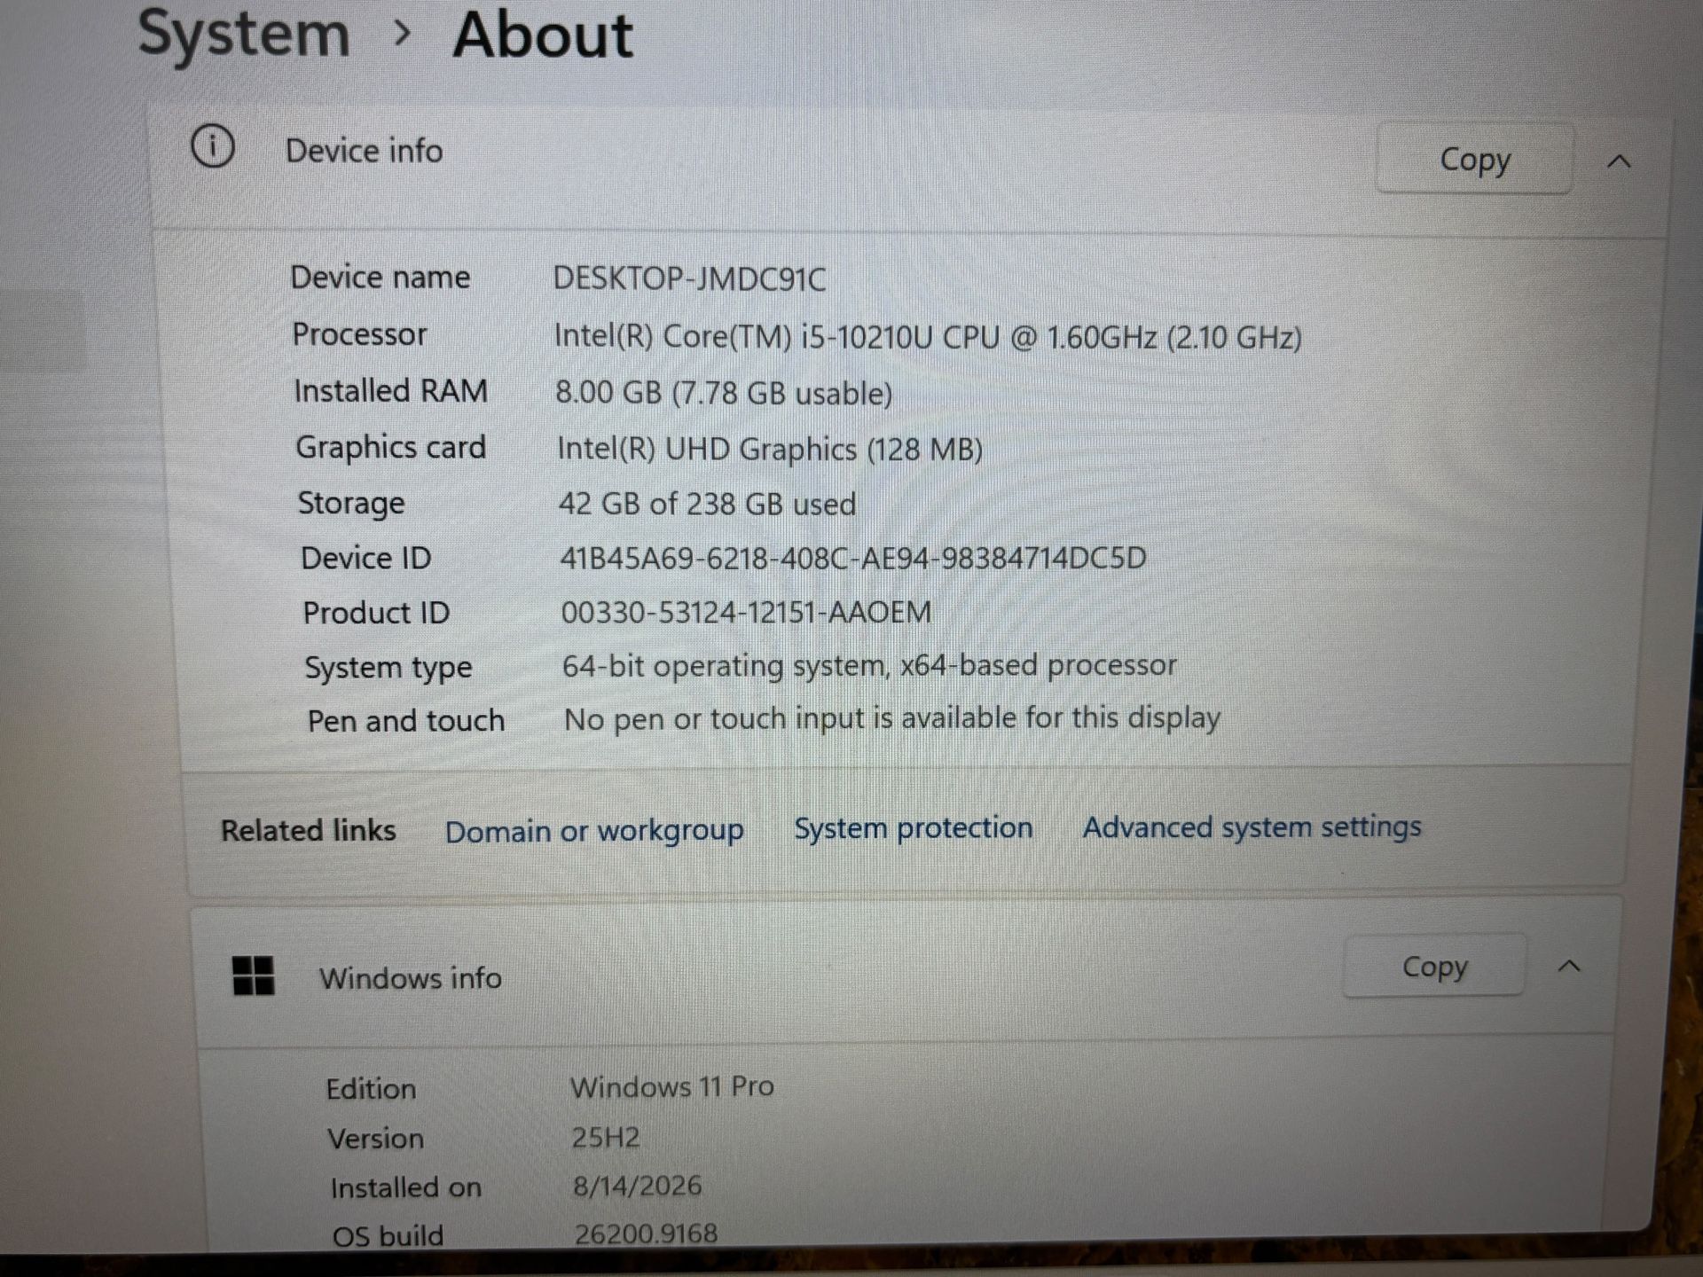Click the Pen and touch label
This screenshot has height=1277, width=1703.
point(405,720)
